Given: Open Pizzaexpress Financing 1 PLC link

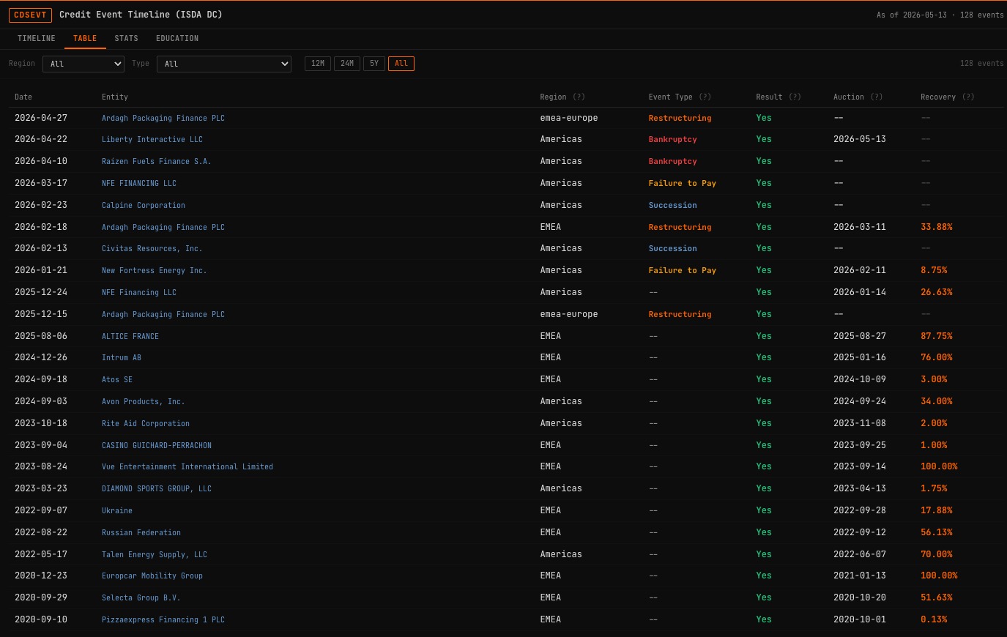Looking at the screenshot, I should point(163,619).
